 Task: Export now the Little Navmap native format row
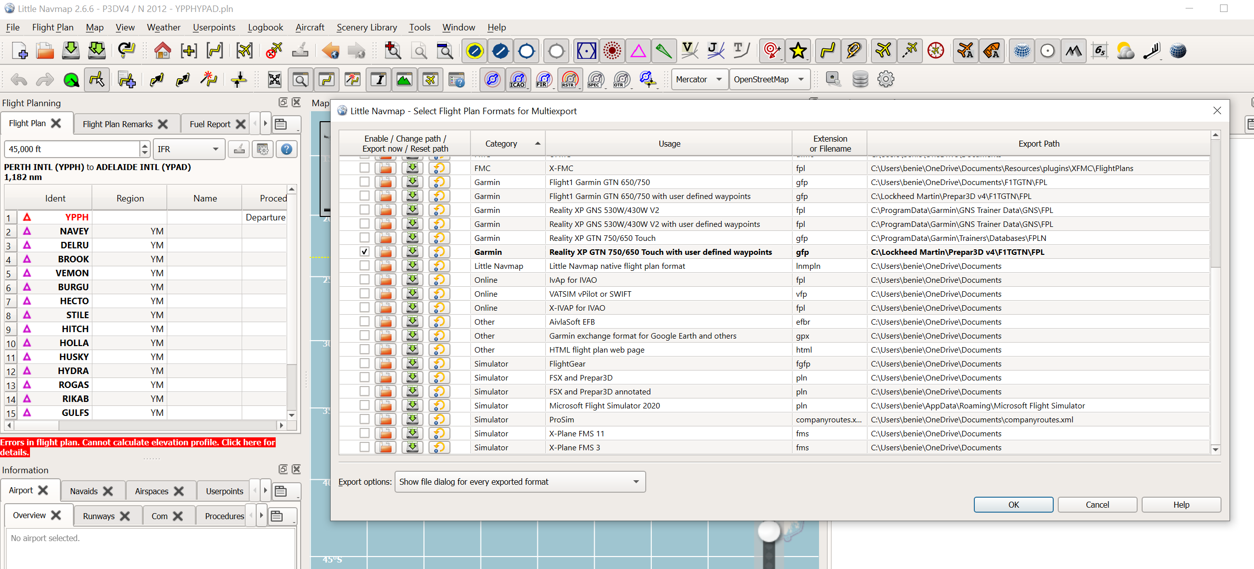click(412, 266)
